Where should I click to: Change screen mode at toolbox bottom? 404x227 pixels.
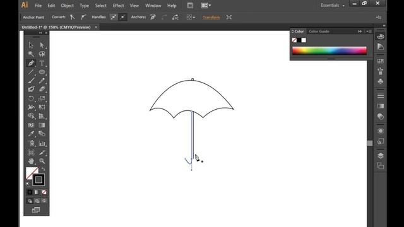tap(36, 210)
